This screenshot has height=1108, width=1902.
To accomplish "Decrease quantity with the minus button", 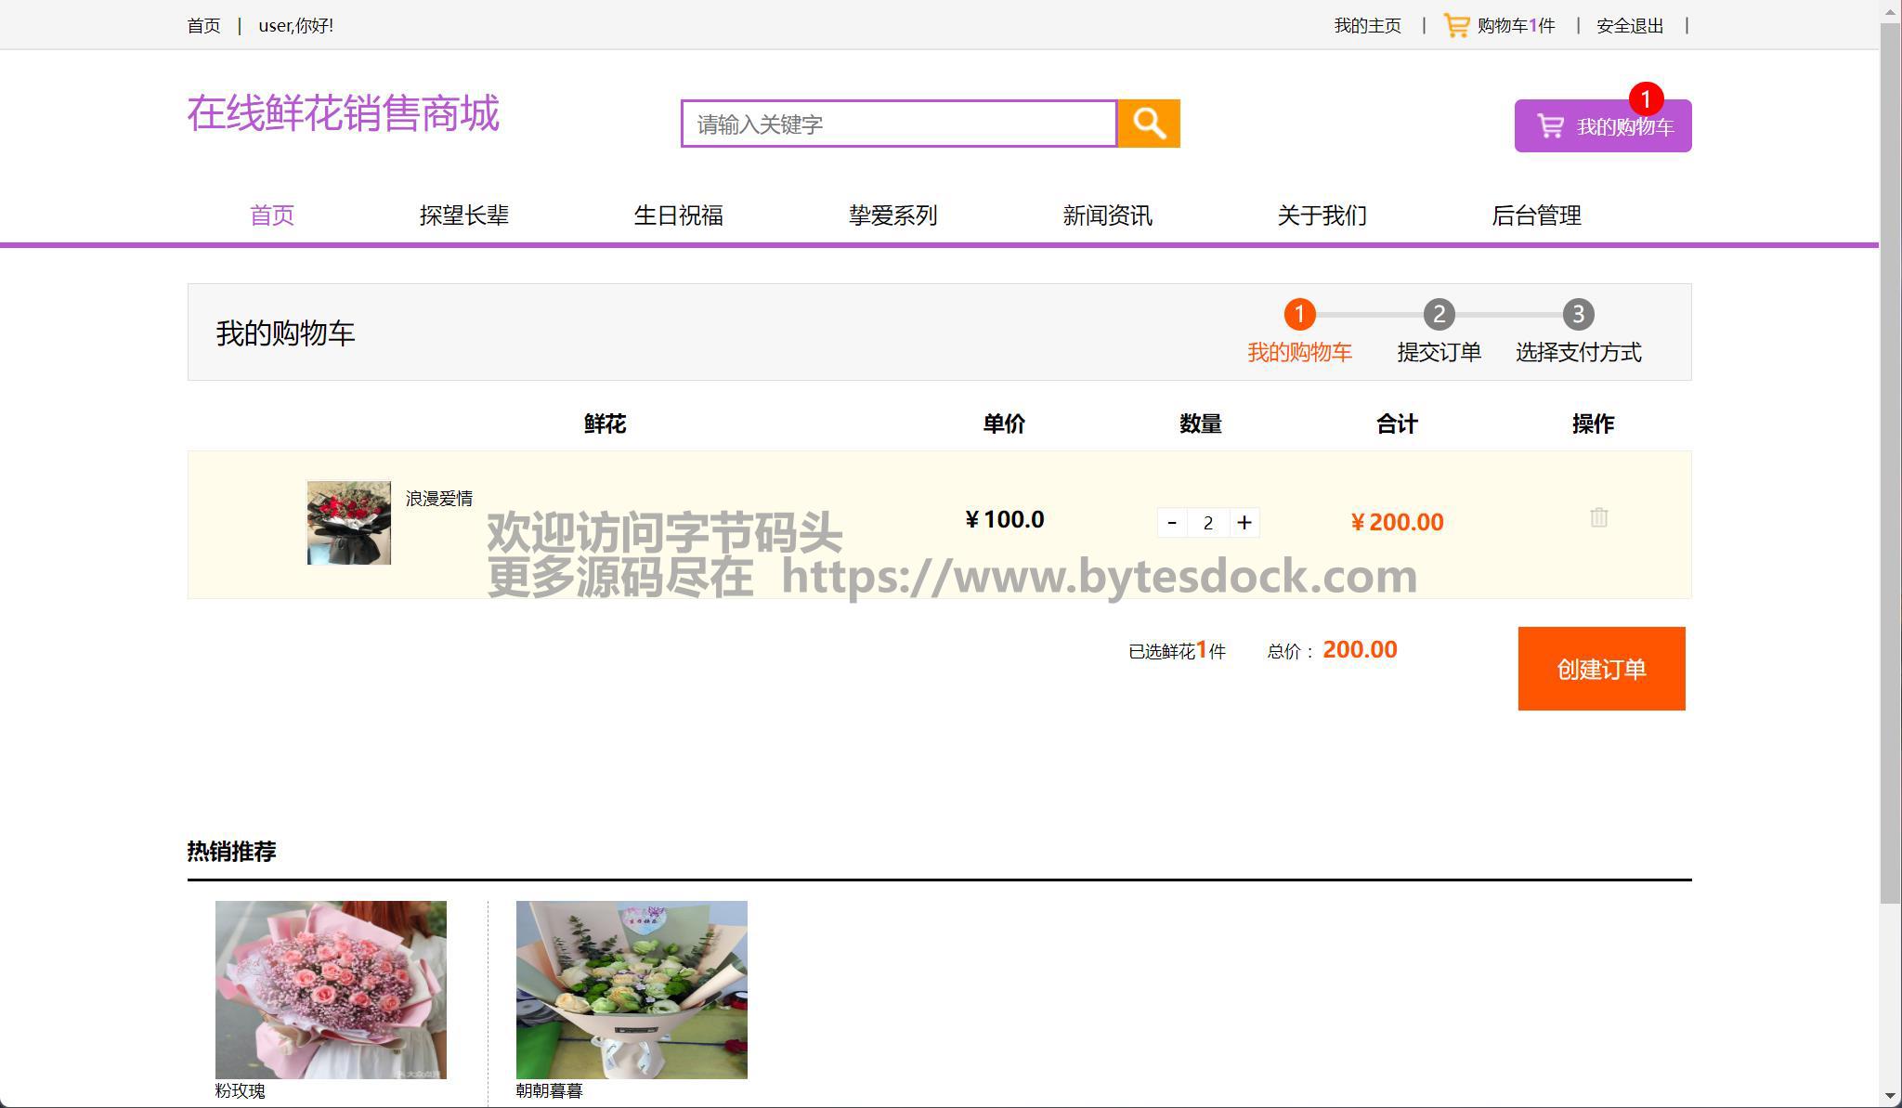I will 1172,523.
